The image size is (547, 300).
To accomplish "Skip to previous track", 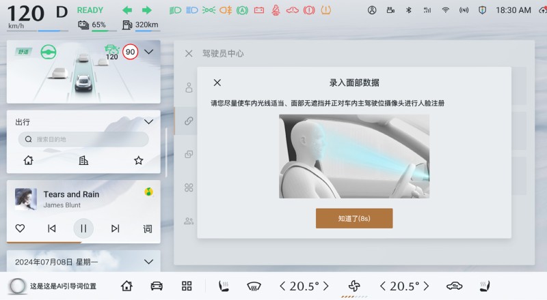I will [52, 228].
